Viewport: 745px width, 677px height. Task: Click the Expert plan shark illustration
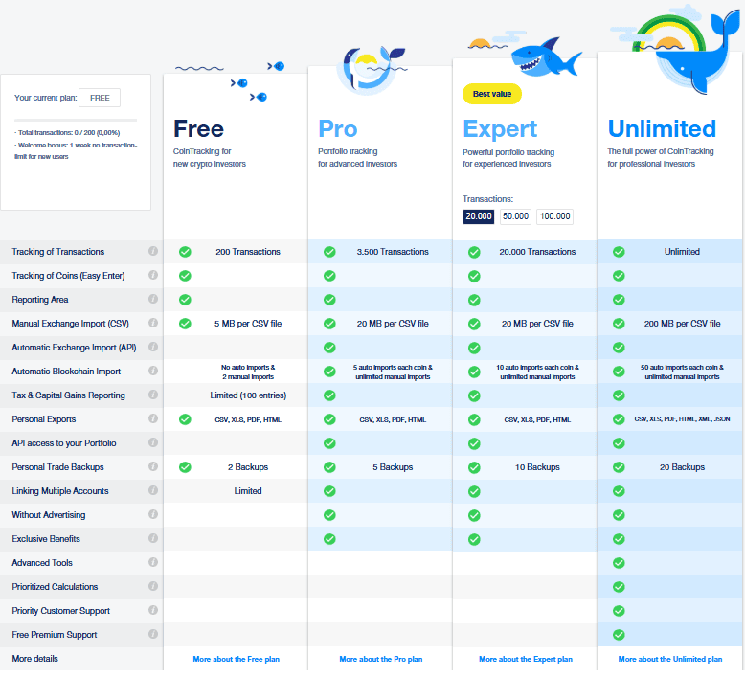point(542,59)
